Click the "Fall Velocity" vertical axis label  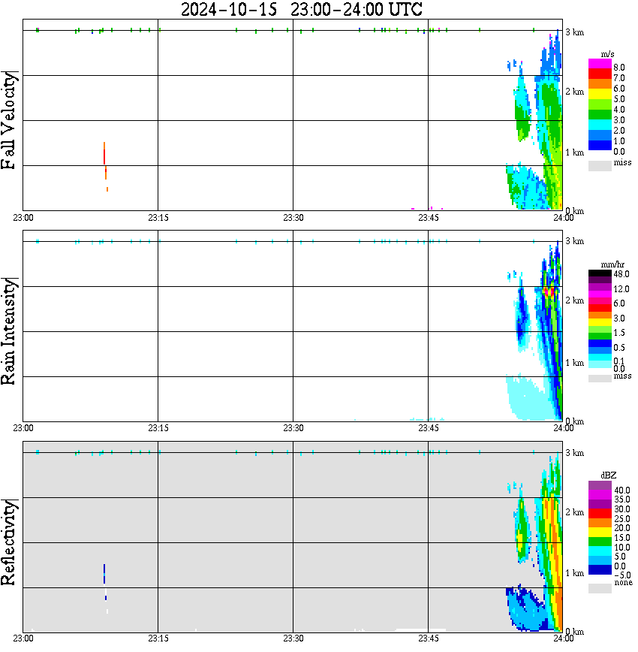9,120
